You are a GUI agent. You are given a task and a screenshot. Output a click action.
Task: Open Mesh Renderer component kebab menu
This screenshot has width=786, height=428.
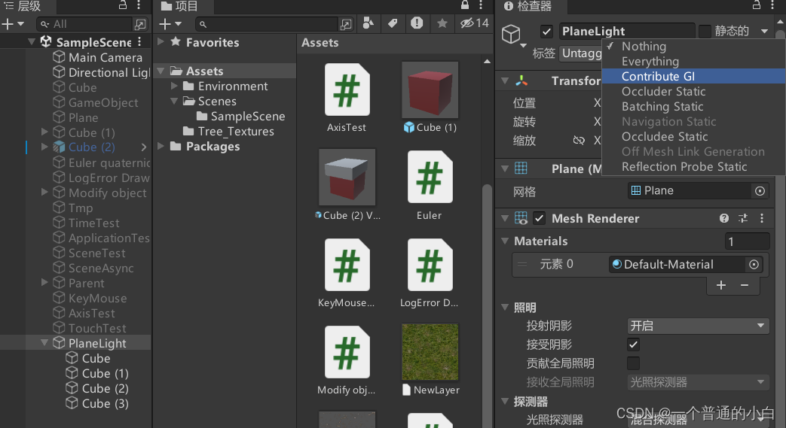762,218
